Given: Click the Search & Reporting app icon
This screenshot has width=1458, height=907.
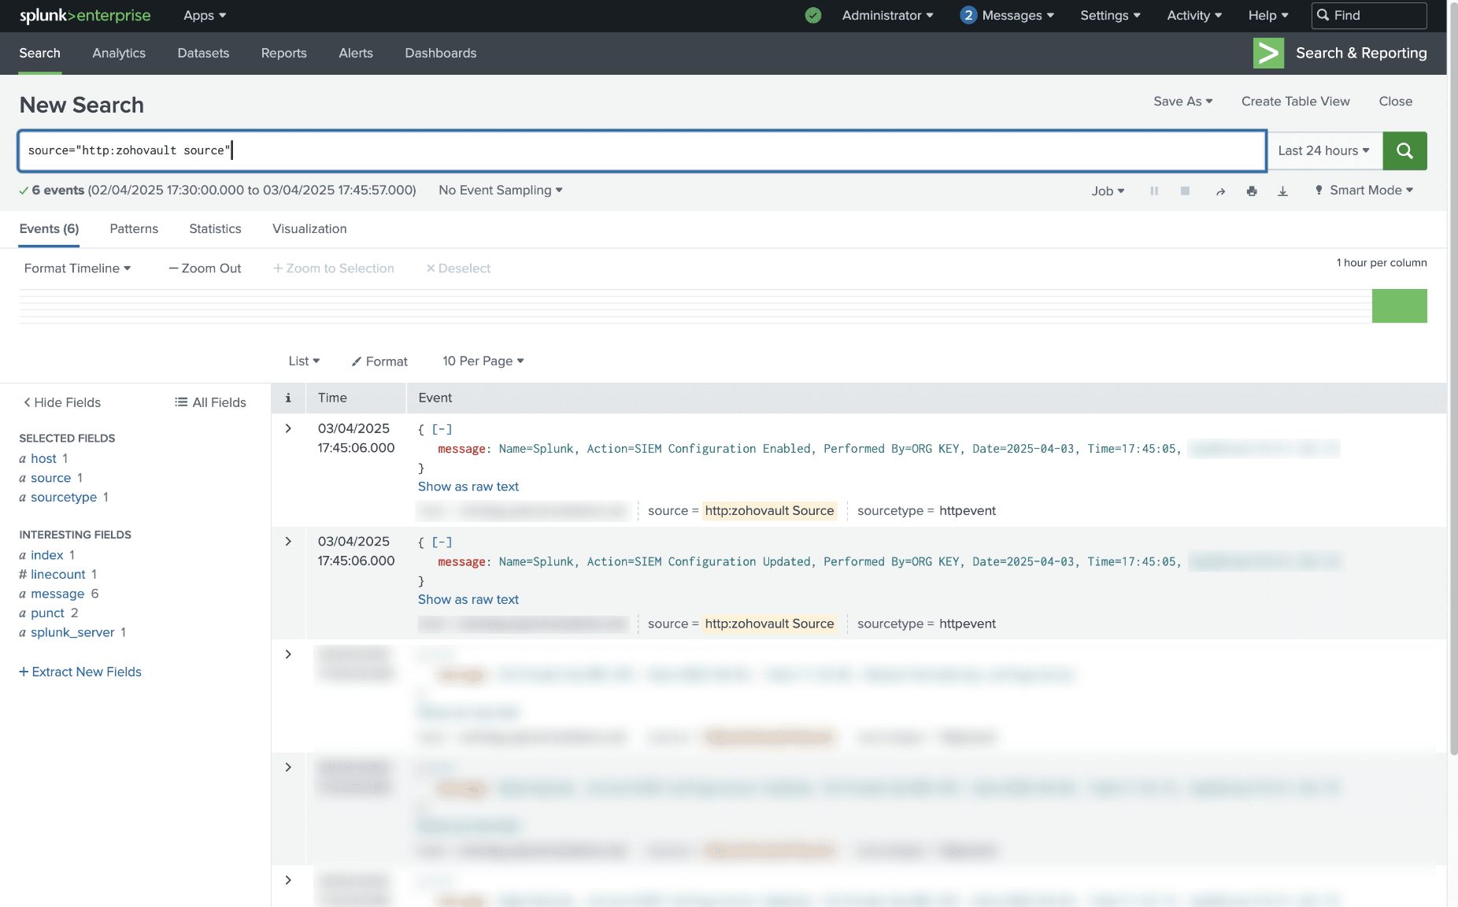Looking at the screenshot, I should (1268, 53).
